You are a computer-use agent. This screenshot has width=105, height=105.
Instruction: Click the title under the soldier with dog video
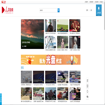pos(50,33)
